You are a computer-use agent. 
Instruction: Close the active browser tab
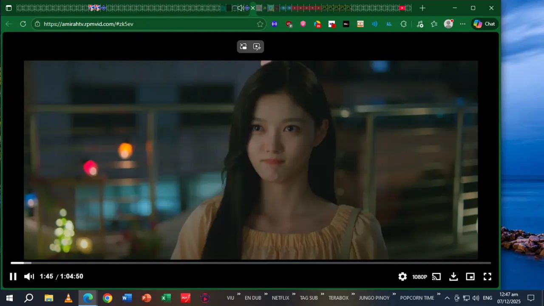(x=253, y=8)
